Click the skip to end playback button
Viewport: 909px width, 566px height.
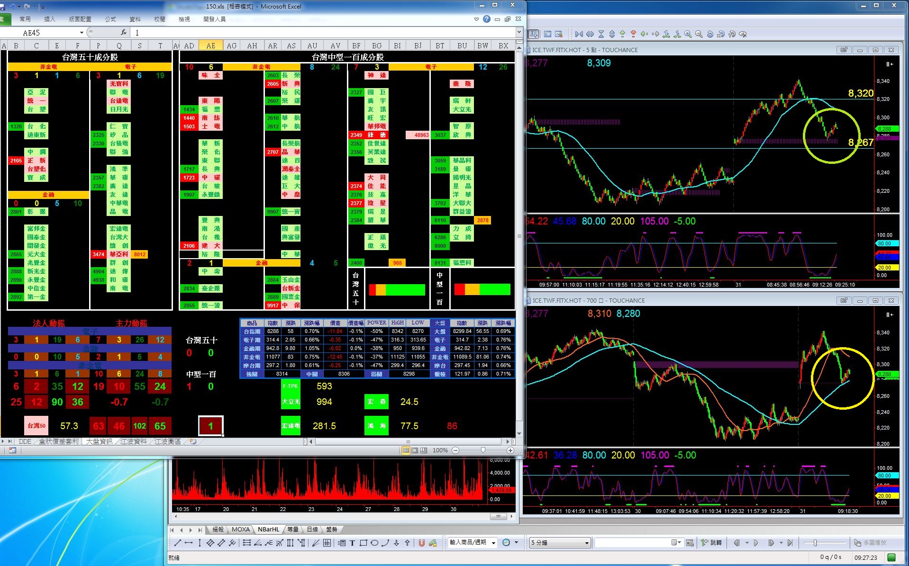pos(790,543)
